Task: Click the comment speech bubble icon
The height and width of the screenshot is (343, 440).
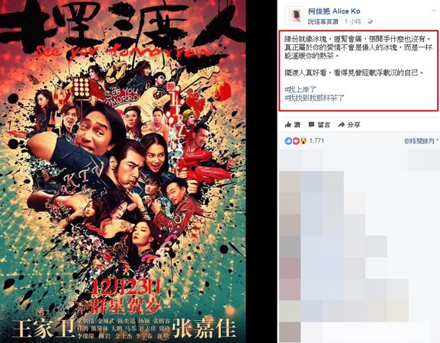Action: tap(311, 124)
